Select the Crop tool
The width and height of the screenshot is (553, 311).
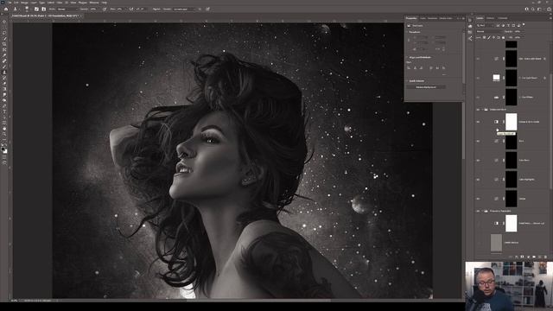[4, 45]
